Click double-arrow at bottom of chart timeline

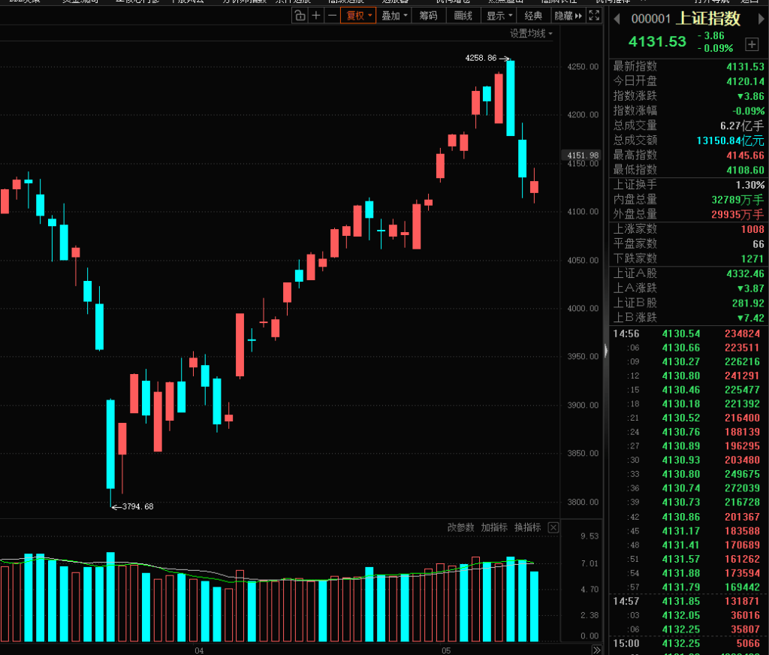(596, 650)
